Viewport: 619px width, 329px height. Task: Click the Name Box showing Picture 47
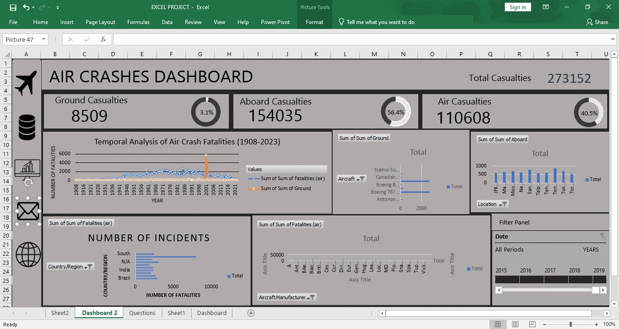point(22,39)
